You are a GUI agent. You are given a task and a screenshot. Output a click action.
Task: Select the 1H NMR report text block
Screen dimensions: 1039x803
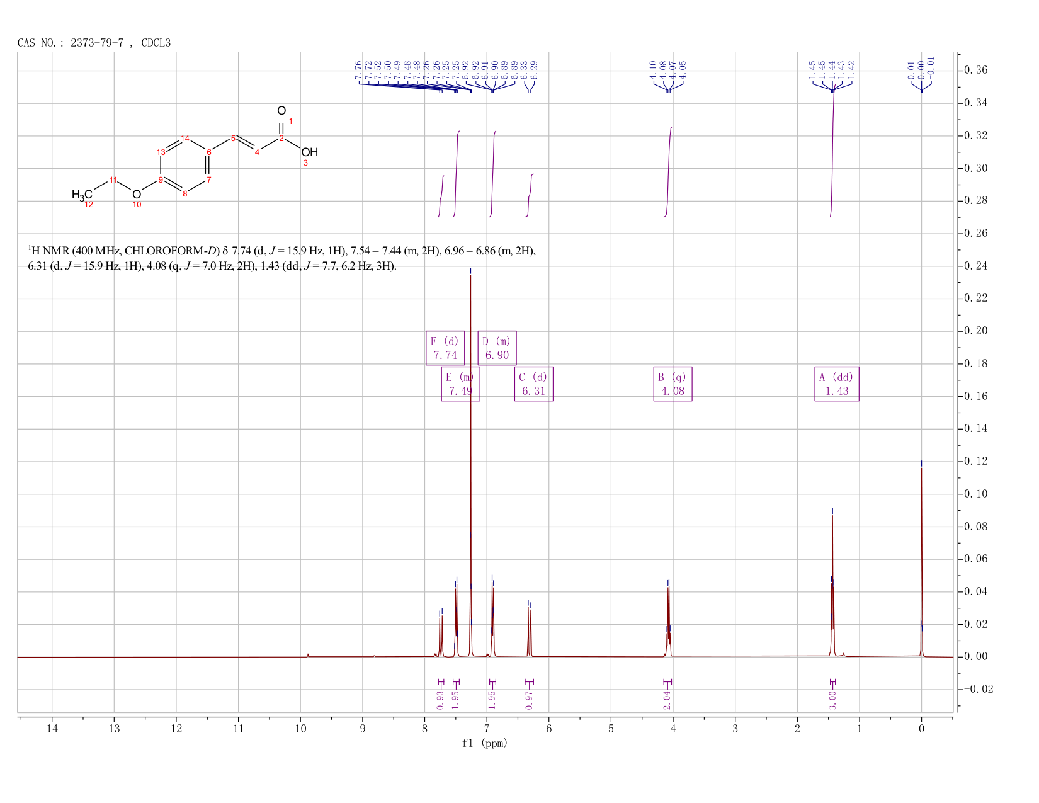pos(281,258)
